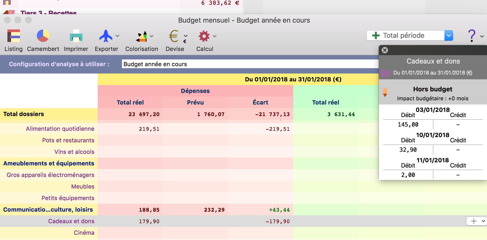
Task: Click total value 23 497,20
Action: point(144,114)
